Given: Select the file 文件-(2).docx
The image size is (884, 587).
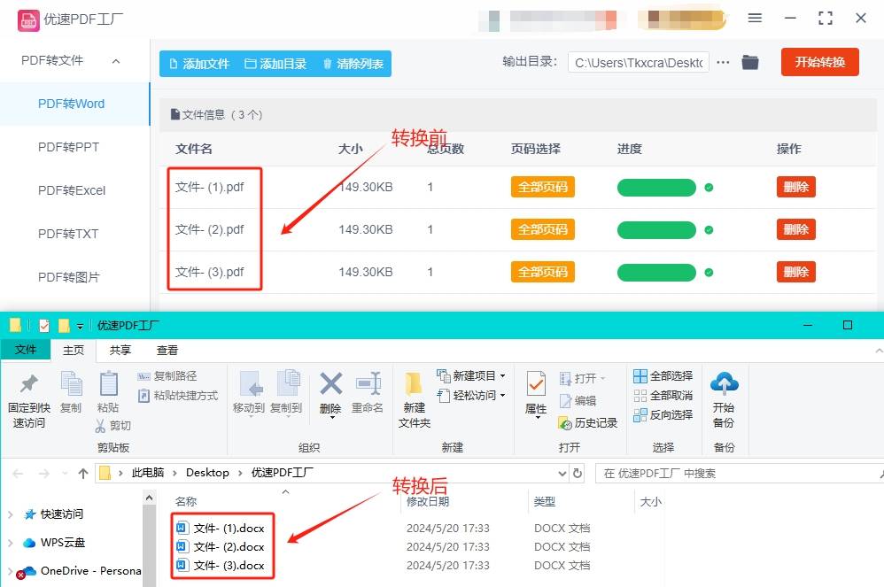Looking at the screenshot, I should point(227,546).
